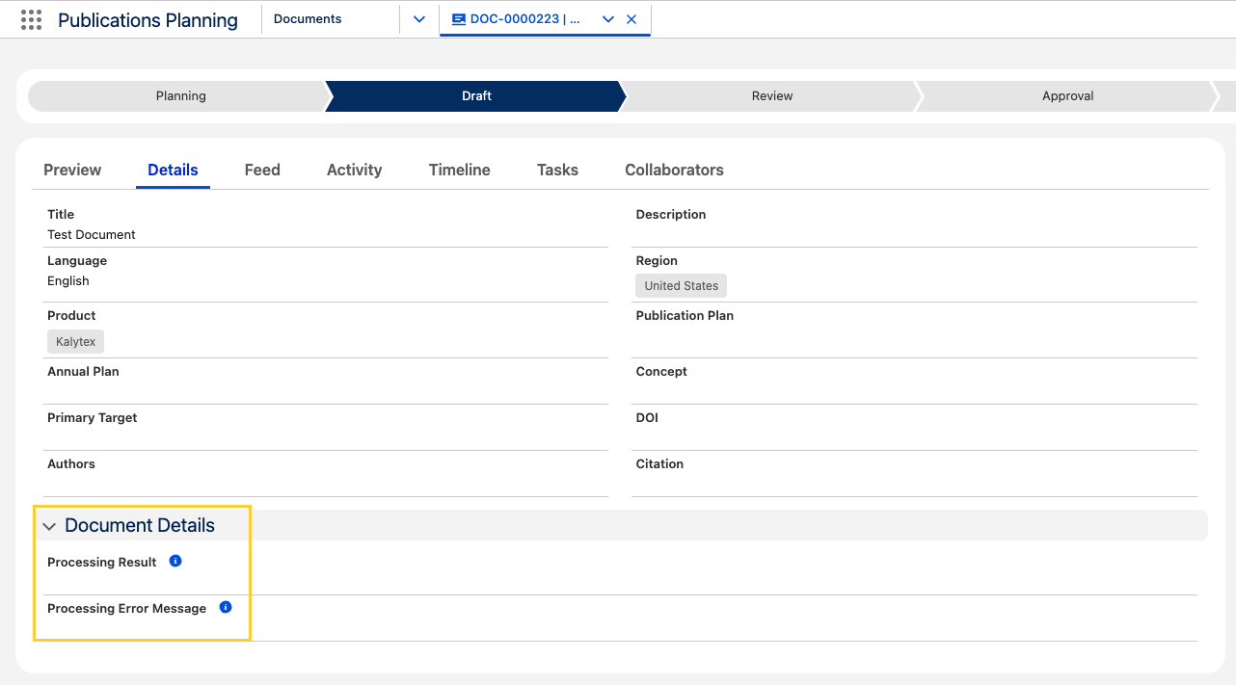Click info icon beside Processing Result
This screenshot has height=685, width=1236.
coord(175,561)
